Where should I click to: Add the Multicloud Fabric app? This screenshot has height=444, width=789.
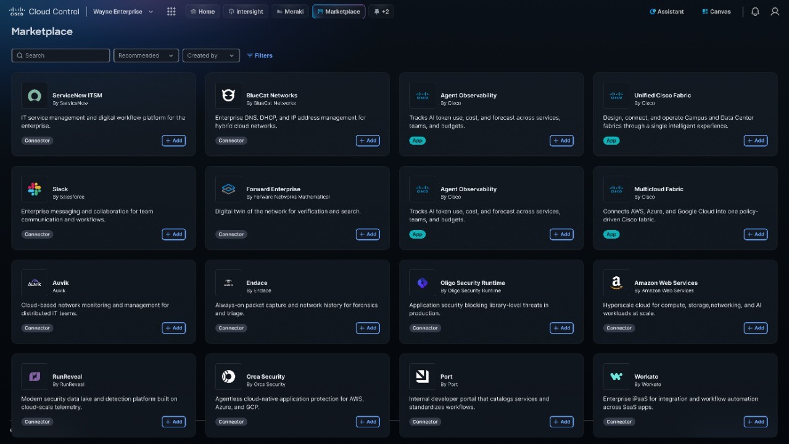pyautogui.click(x=756, y=234)
